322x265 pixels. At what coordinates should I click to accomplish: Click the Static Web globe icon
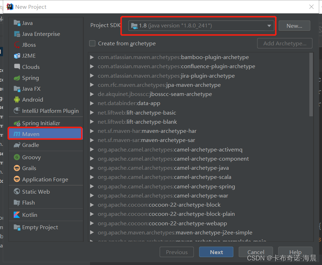17,192
